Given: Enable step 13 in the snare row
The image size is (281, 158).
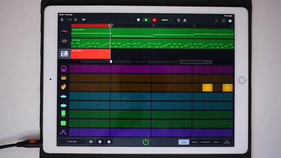Looking at the screenshot, I should pyautogui.click(x=197, y=78).
